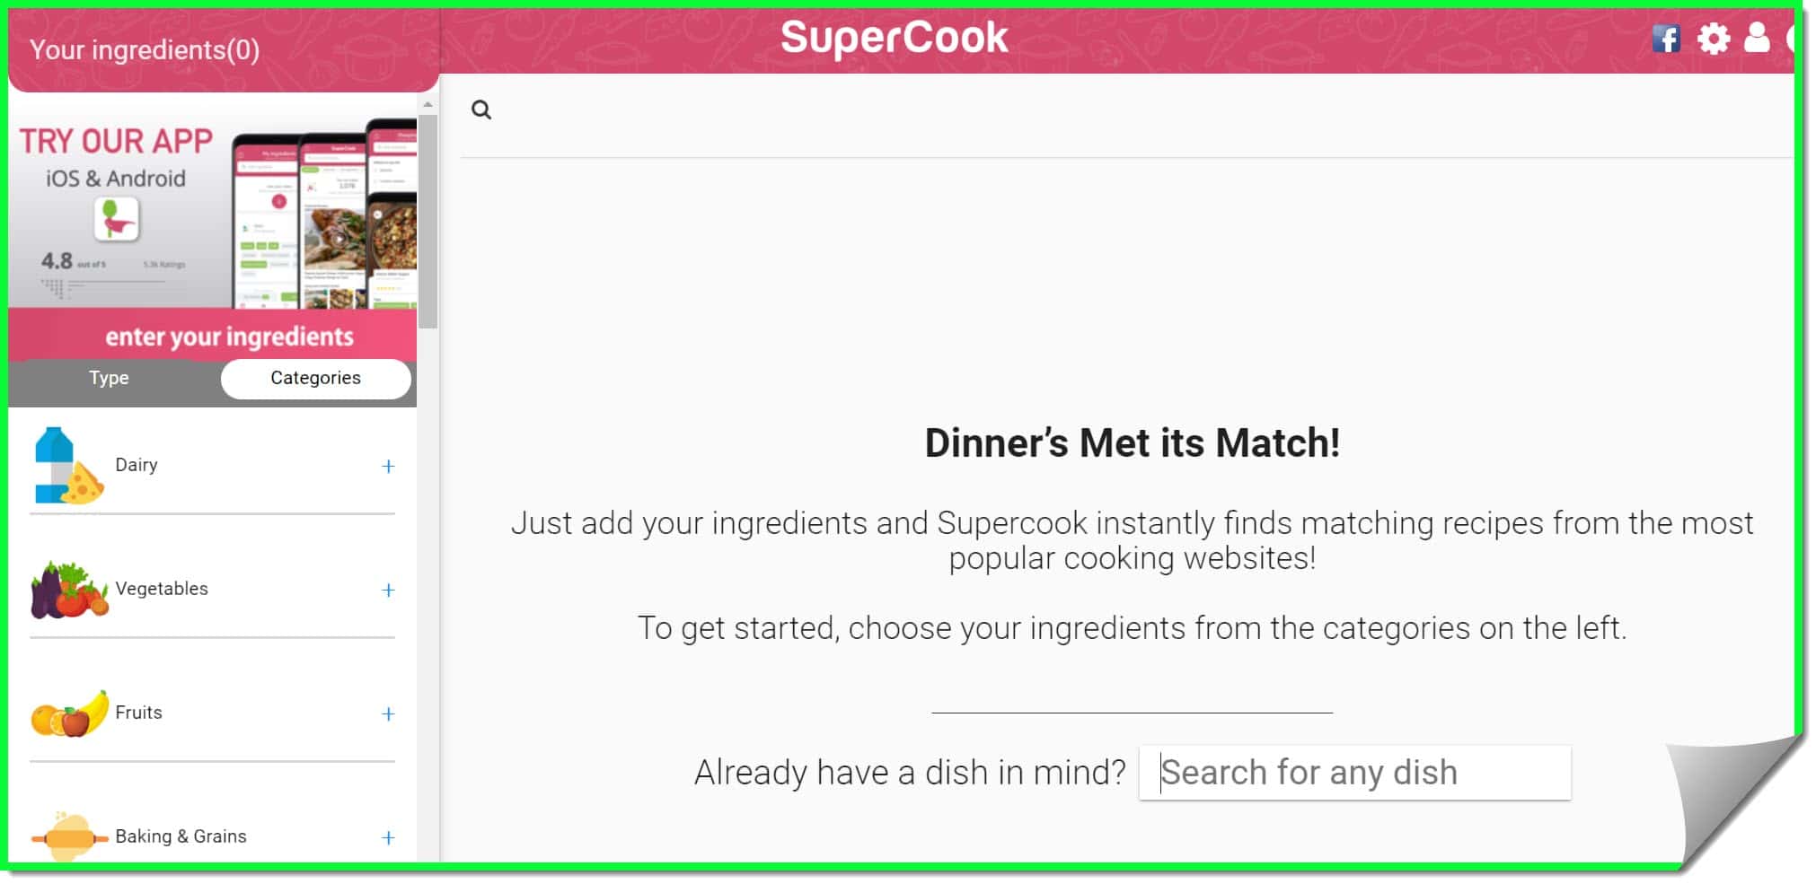Click the Fruits category icon
This screenshot has width=1816, height=884.
pos(69,713)
